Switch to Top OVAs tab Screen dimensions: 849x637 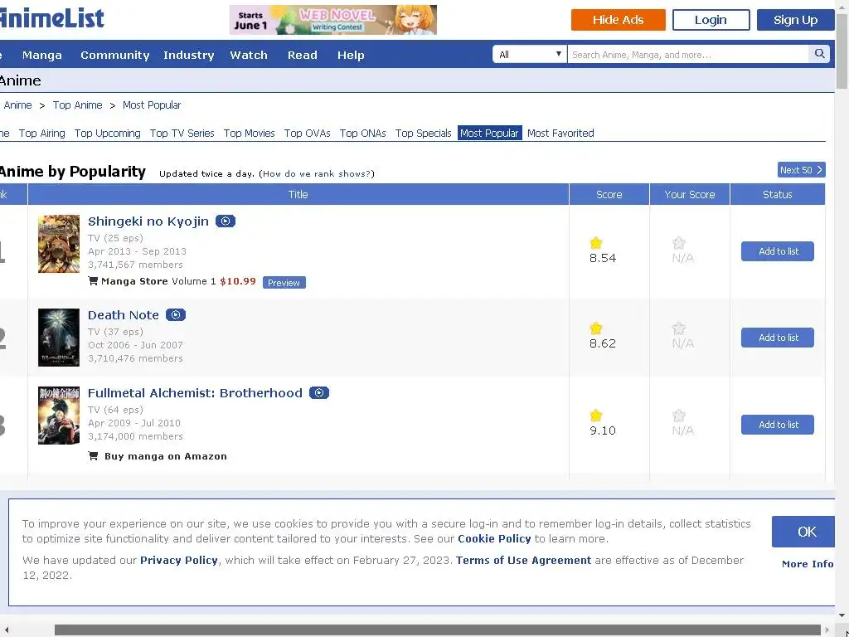(307, 134)
